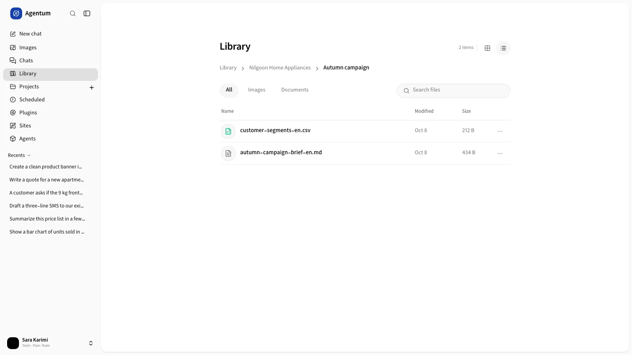This screenshot has width=632, height=355.
Task: Select the Images filter tab
Action: tap(257, 90)
